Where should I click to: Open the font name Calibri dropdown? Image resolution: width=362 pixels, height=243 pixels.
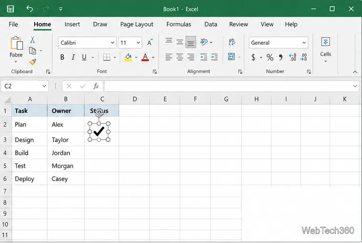pos(112,42)
